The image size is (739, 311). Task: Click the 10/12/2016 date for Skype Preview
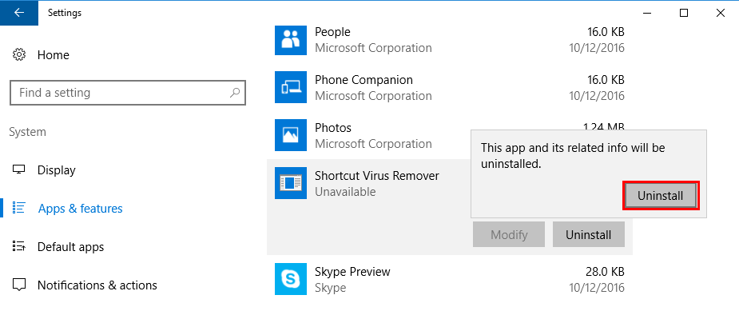(597, 287)
